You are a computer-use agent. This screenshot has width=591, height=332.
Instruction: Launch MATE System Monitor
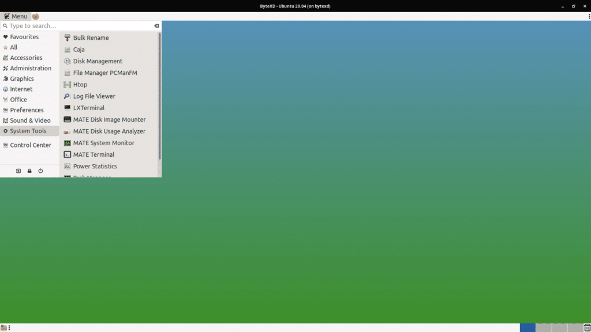coord(103,143)
